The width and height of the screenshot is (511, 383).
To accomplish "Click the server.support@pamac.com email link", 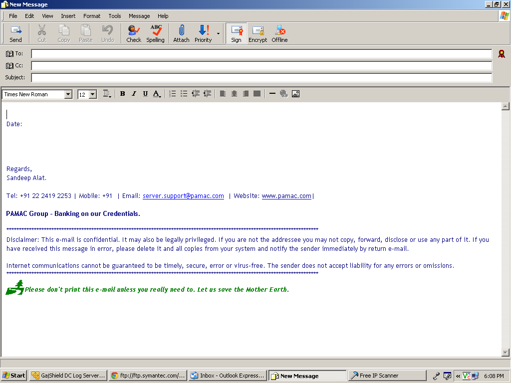I will click(183, 196).
